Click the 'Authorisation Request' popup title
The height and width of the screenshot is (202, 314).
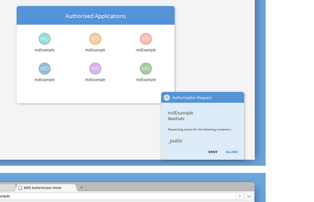pyautogui.click(x=192, y=98)
